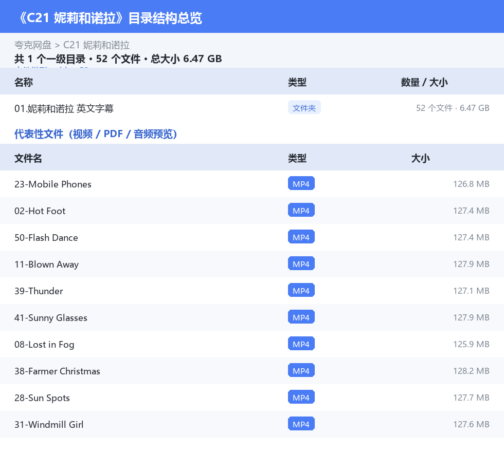Click the MP4 badge for 31-Windmill Girl
The width and height of the screenshot is (504, 454).
click(301, 424)
